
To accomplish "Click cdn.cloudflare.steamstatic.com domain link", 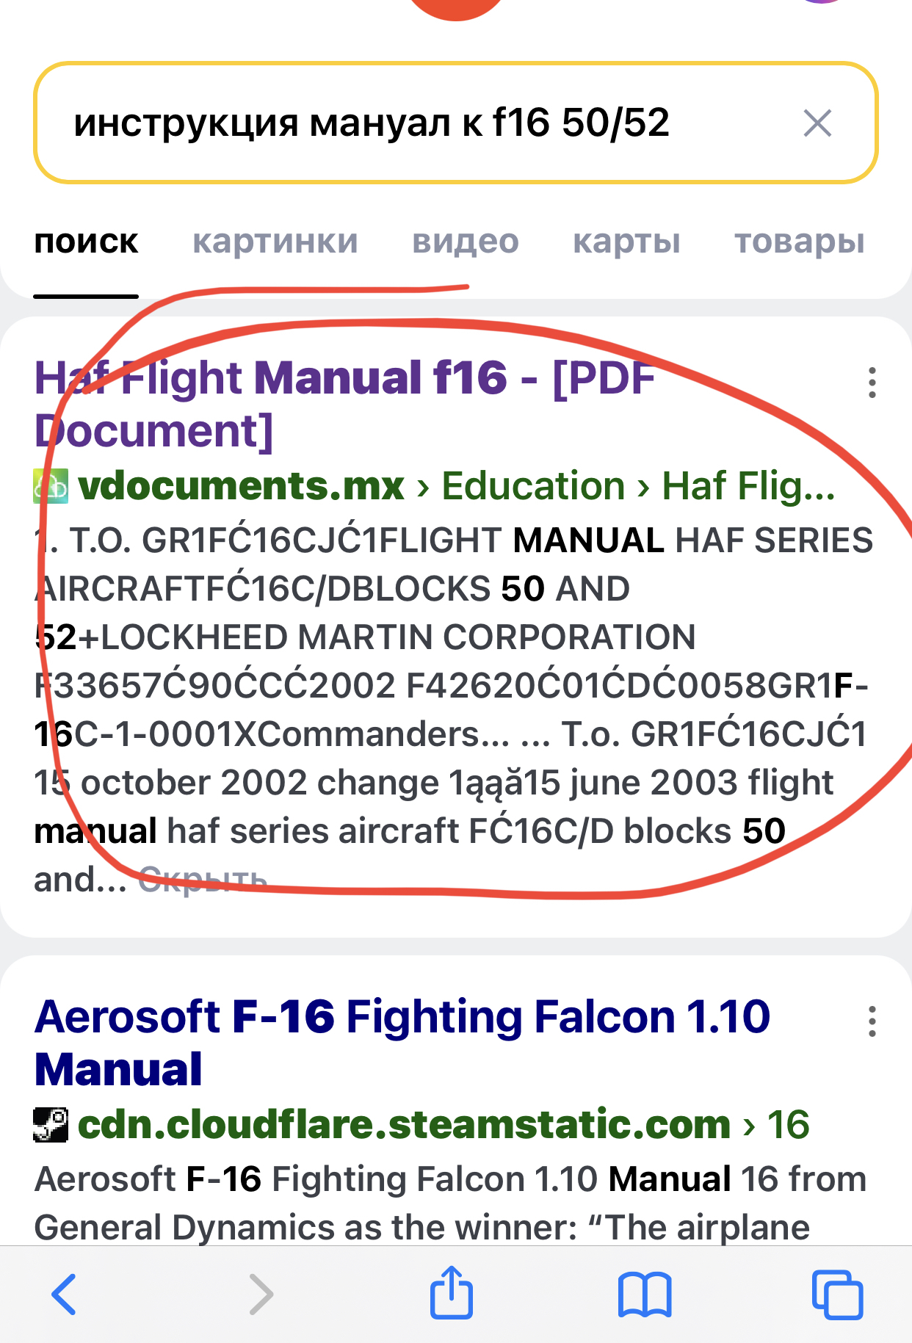I will pos(404,1125).
